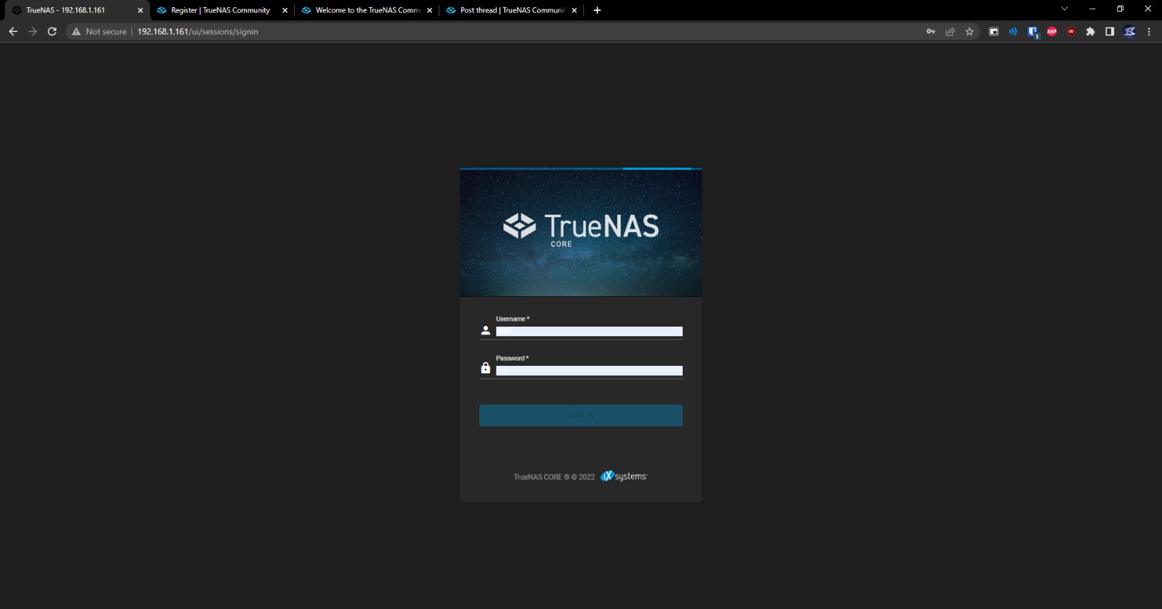Toggle the browser side panel
1162x609 pixels.
pyautogui.click(x=1110, y=31)
